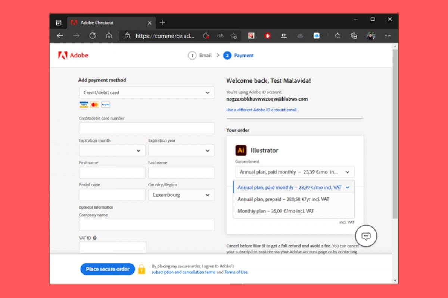The image size is (448, 298).
Task: Click the yellow padlock secure icon
Action: point(141,269)
